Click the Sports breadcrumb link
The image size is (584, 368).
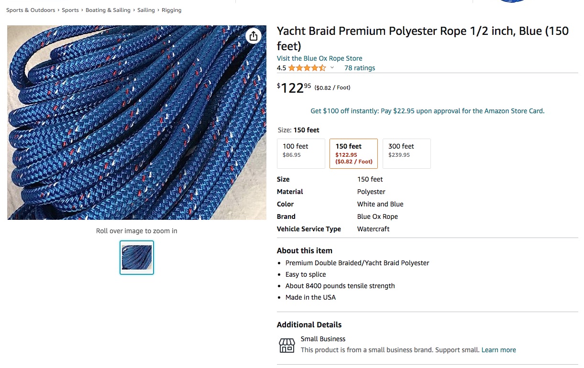[70, 10]
